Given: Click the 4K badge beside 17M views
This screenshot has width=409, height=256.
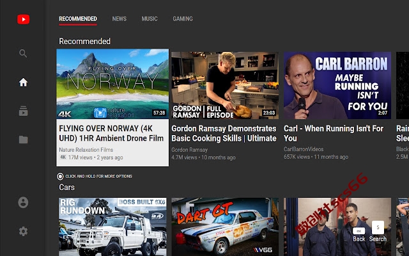Looking at the screenshot, I should point(63,157).
